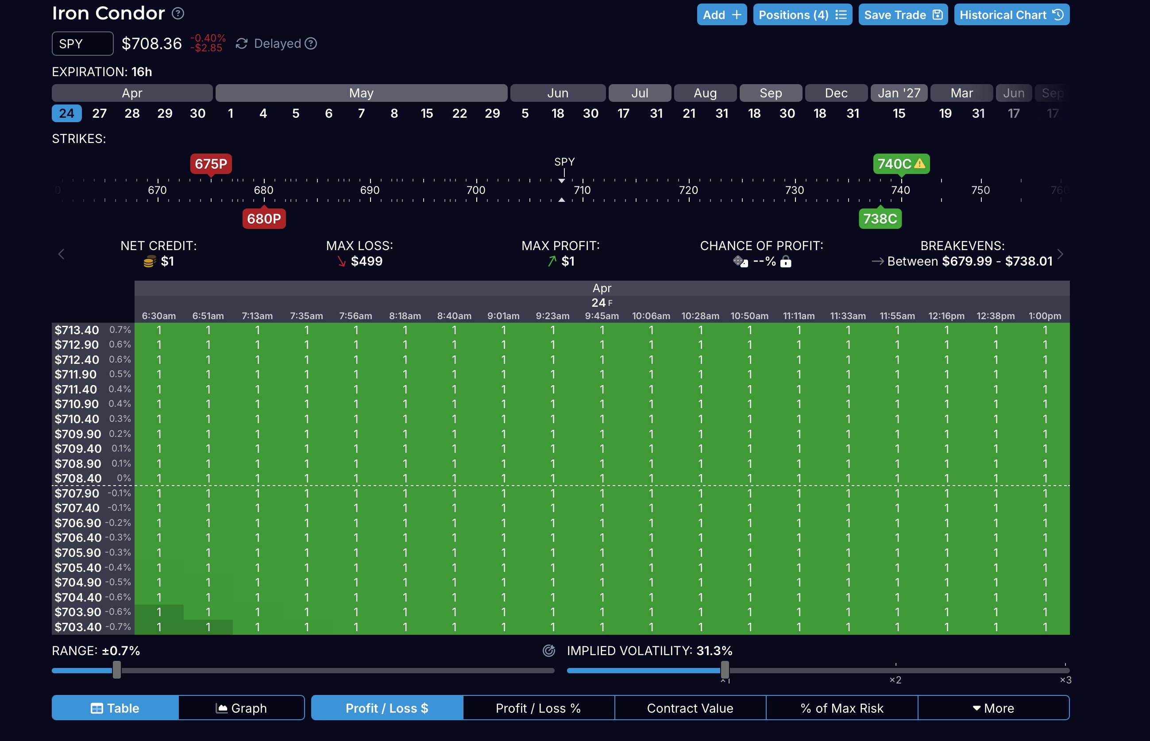This screenshot has width=1150, height=741.
Task: Click the Iron Condor help question icon
Action: 178,13
